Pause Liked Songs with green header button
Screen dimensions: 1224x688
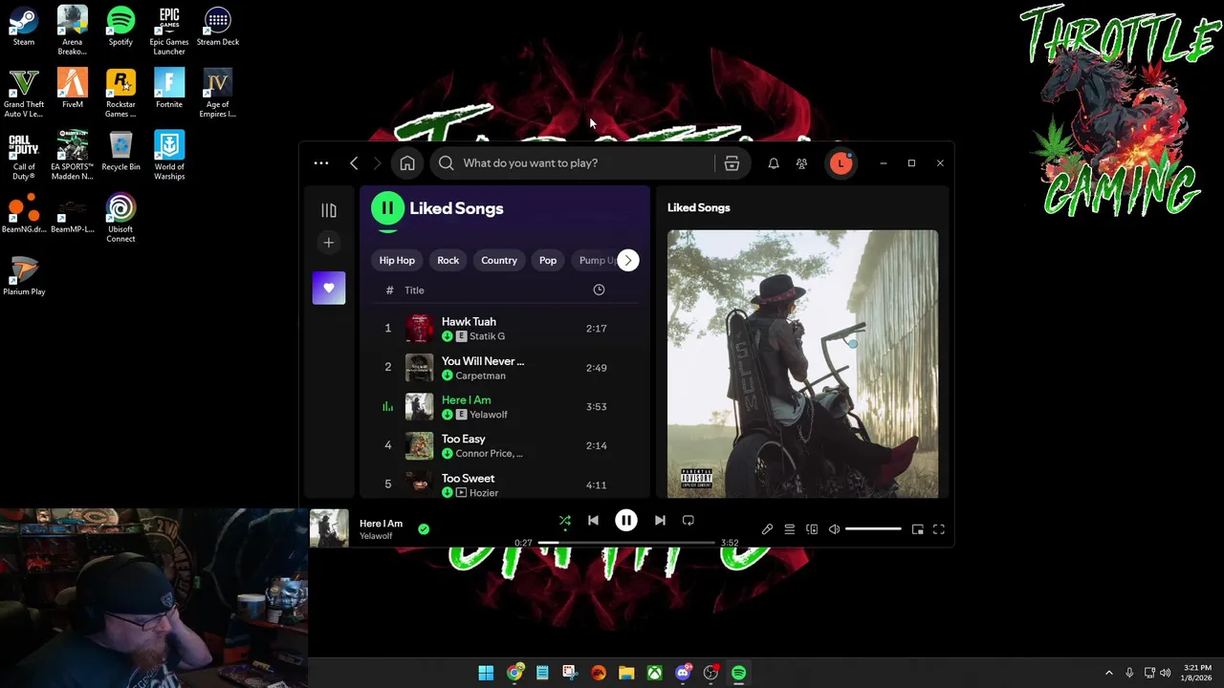387,208
